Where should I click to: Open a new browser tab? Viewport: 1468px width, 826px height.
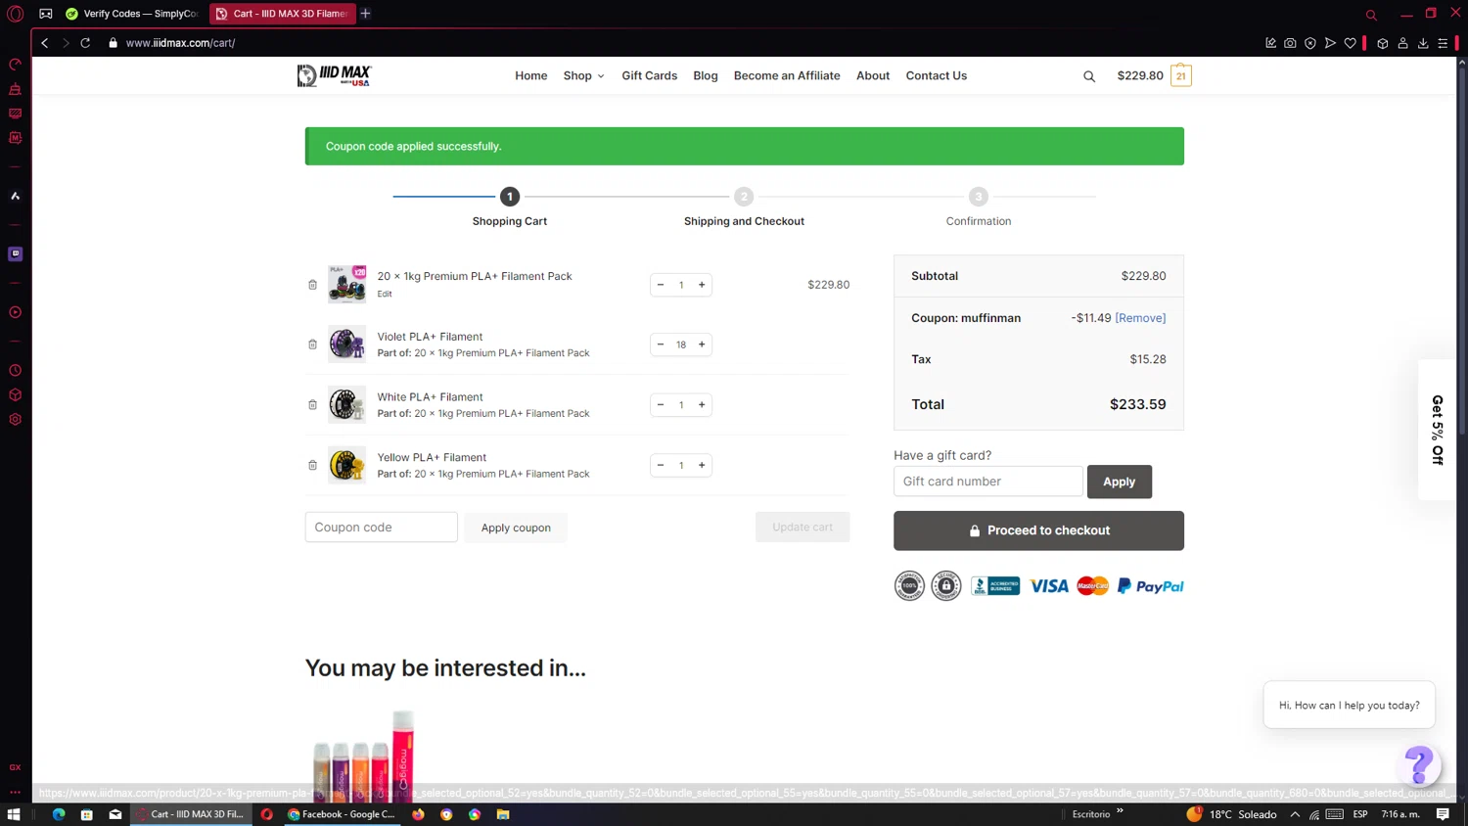pos(365,14)
